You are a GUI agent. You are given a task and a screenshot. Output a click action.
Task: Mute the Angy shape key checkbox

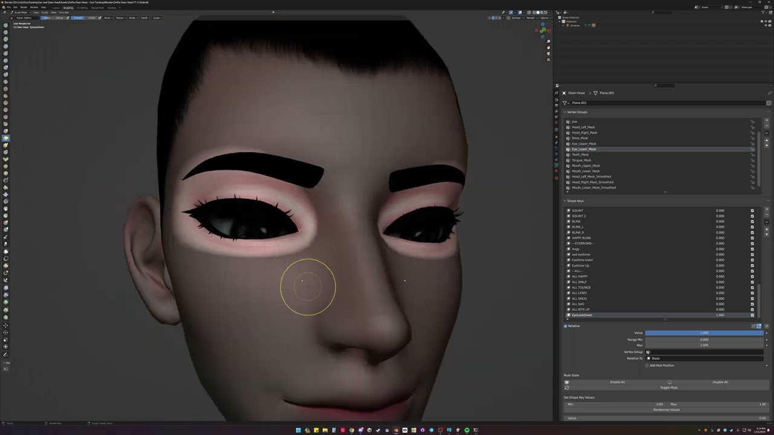752,249
